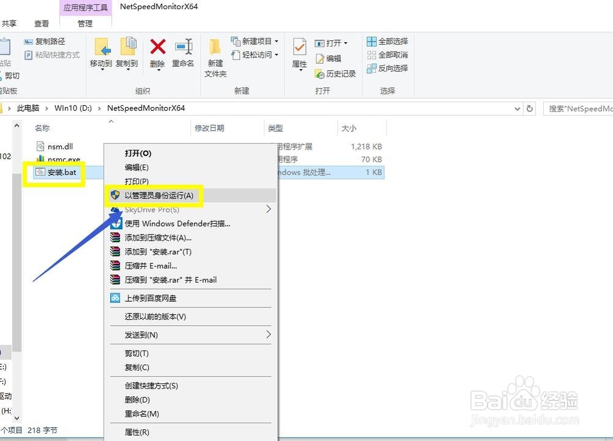The height and width of the screenshot is (441, 613).
Task: Open the 共享 ribbon tab
Action: pyautogui.click(x=9, y=23)
